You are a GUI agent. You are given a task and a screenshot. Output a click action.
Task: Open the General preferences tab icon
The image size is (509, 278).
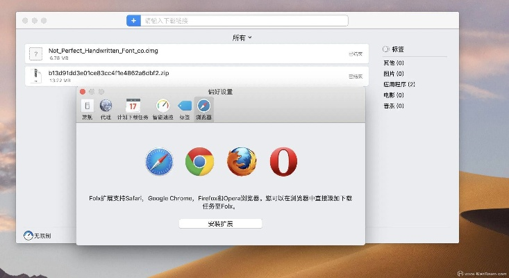click(87, 106)
